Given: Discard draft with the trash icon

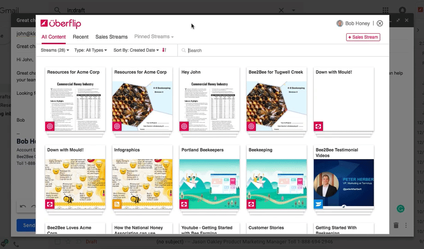Looking at the screenshot, I should point(396,225).
